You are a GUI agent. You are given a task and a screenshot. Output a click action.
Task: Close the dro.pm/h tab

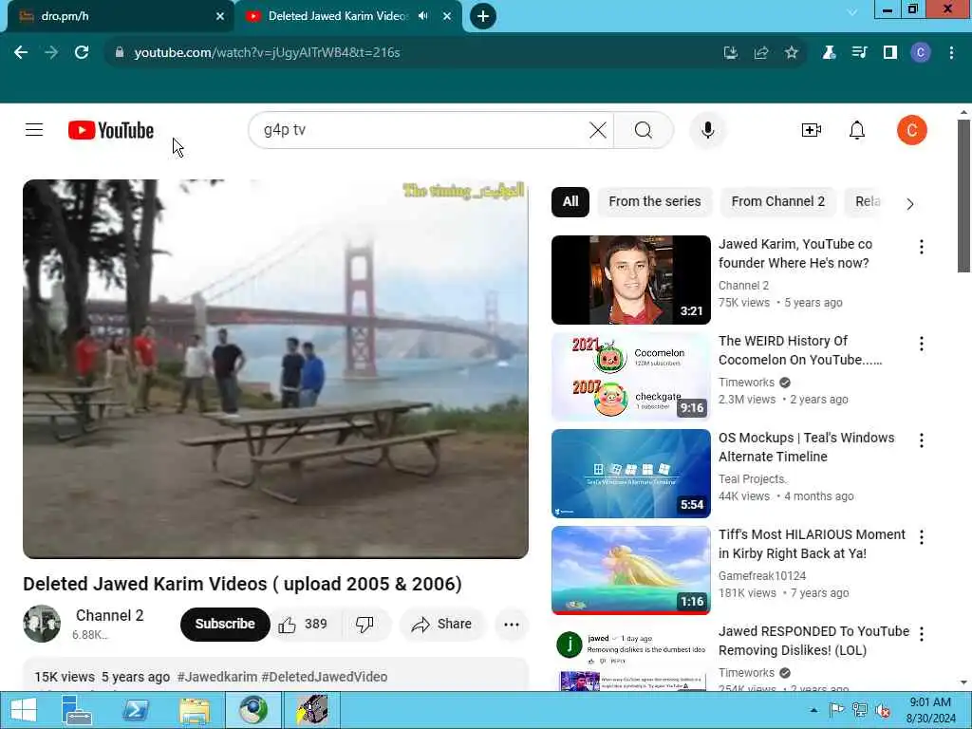pyautogui.click(x=220, y=16)
